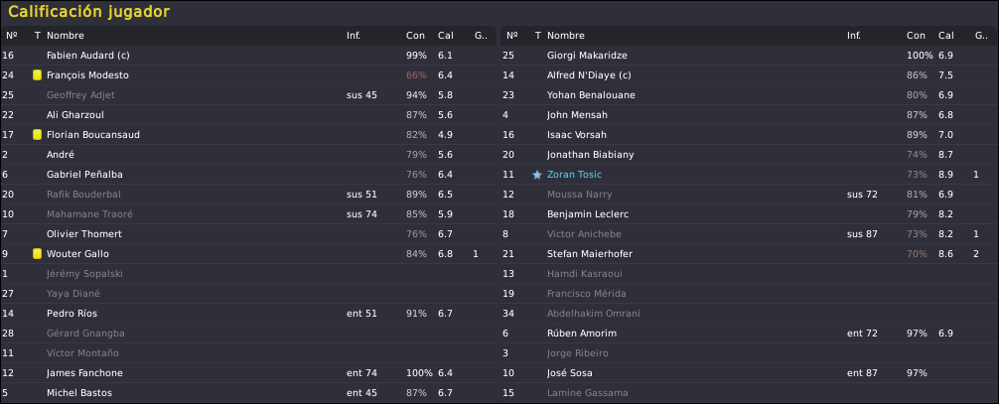Image resolution: width=999 pixels, height=404 pixels.
Task: Sort right table by Cal column
Action: pos(946,36)
